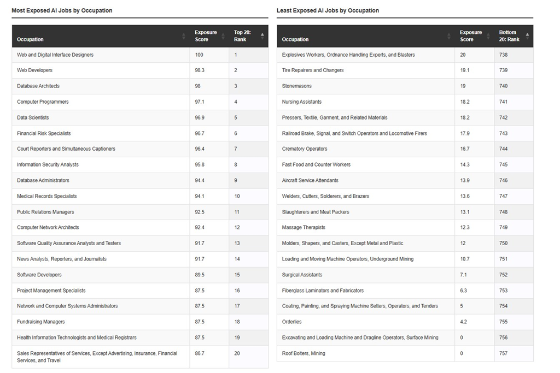Click sort arrow beside Bottom 20: Rank header

tap(527, 35)
